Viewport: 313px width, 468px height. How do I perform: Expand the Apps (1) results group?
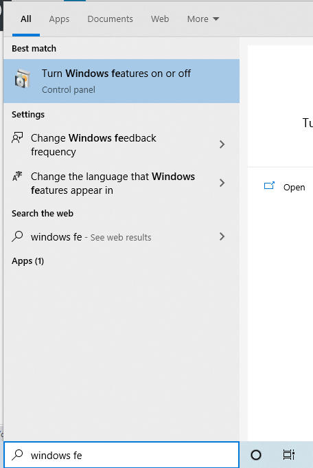coord(27,261)
